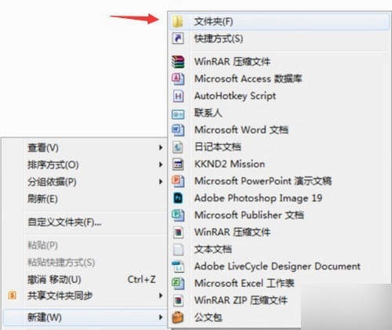Click the 新建(W) menu entry label

point(45,317)
